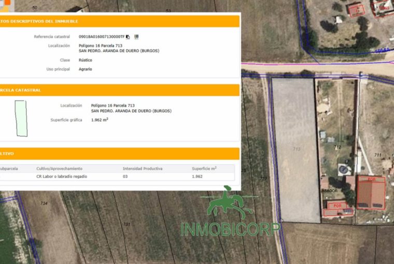Click the ASADOR label on the map
The width and height of the screenshot is (394, 264).
click(329, 191)
